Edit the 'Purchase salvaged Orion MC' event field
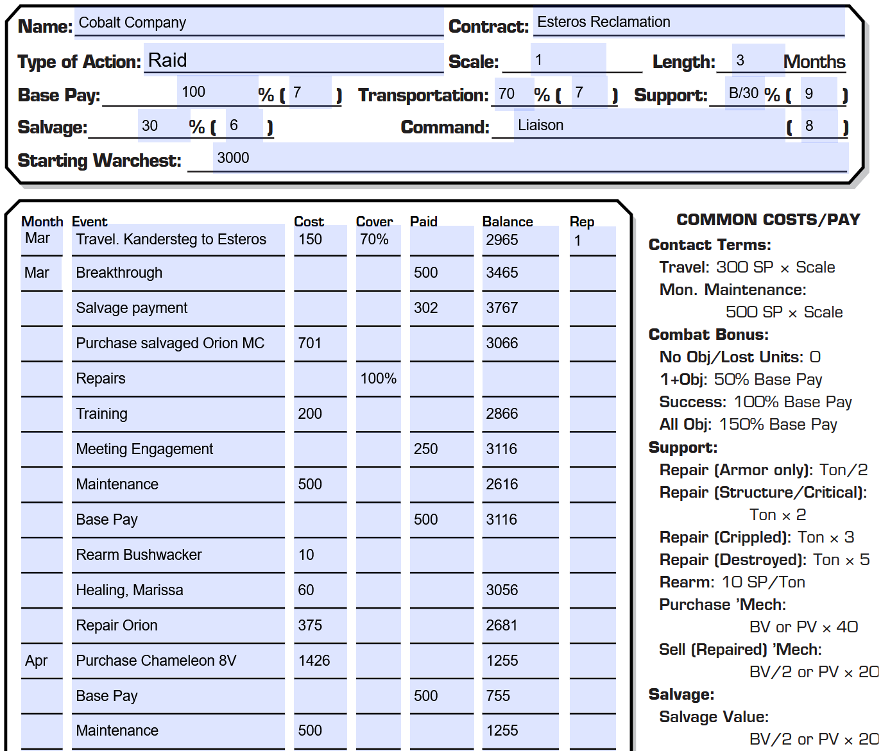 pos(178,344)
